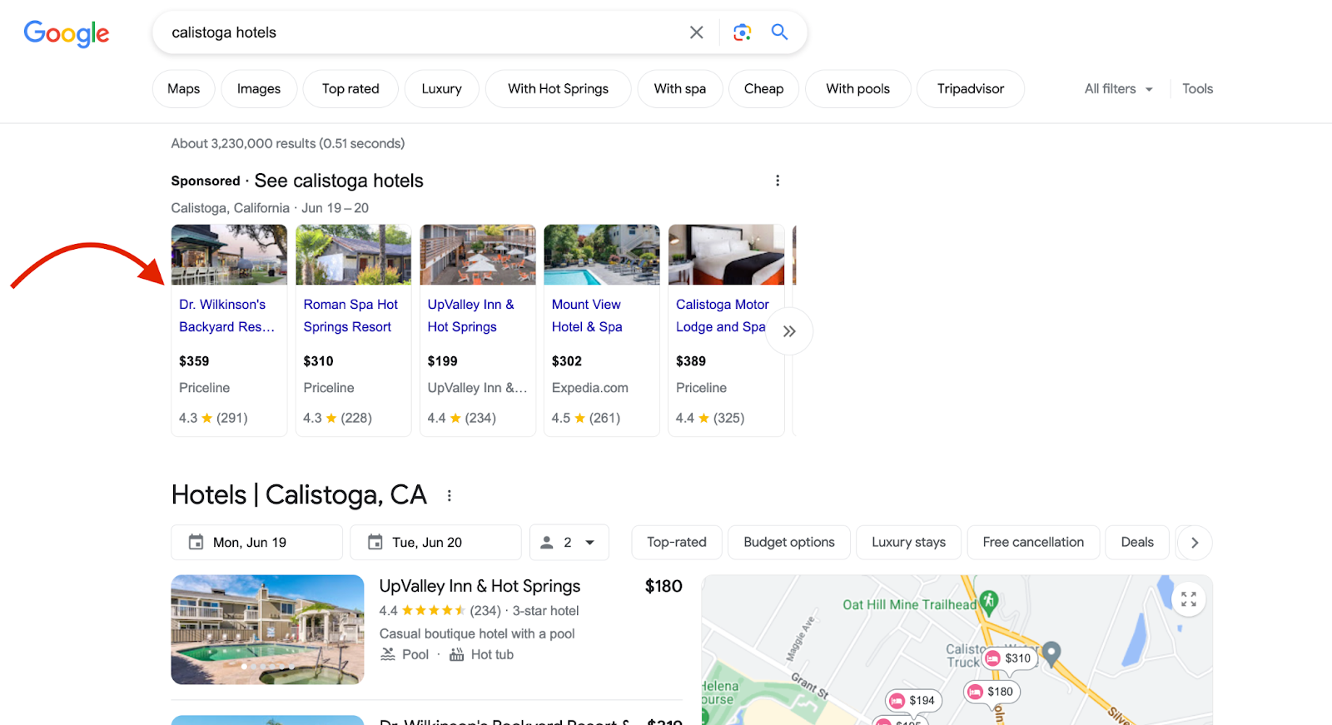Click the Hotels | Calistoga, CA heading
1332x725 pixels.
pos(299,495)
